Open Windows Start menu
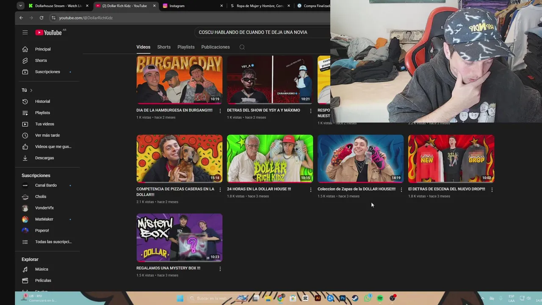The height and width of the screenshot is (305, 542). (x=180, y=298)
